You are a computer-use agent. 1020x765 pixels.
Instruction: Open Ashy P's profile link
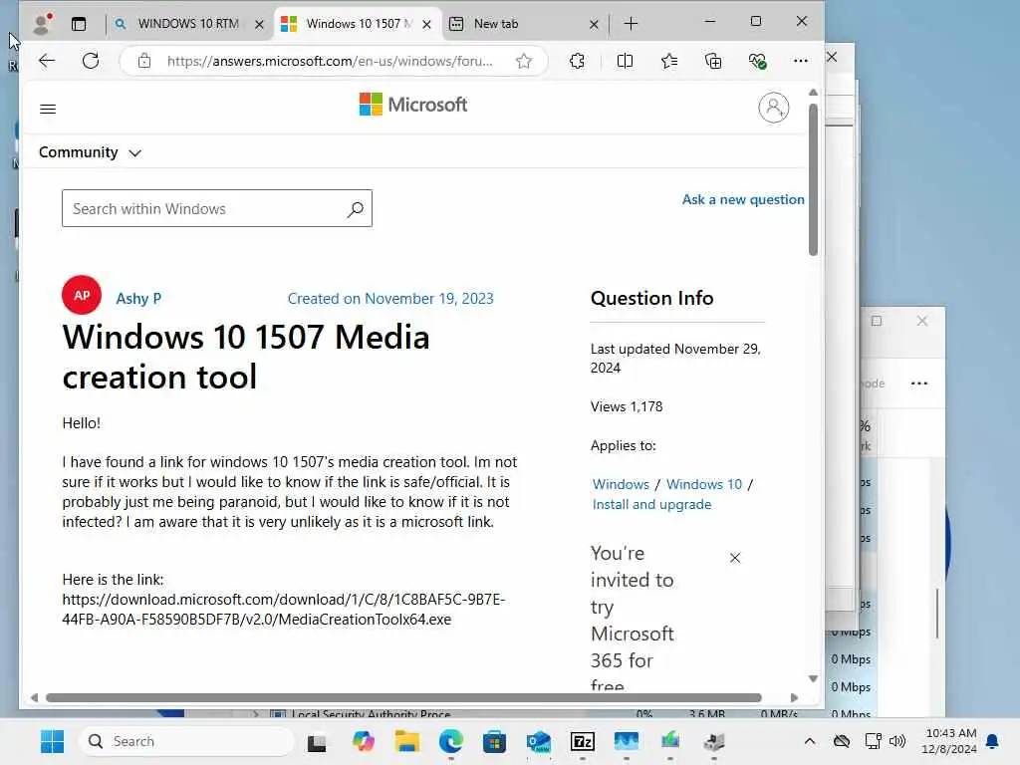tap(138, 298)
